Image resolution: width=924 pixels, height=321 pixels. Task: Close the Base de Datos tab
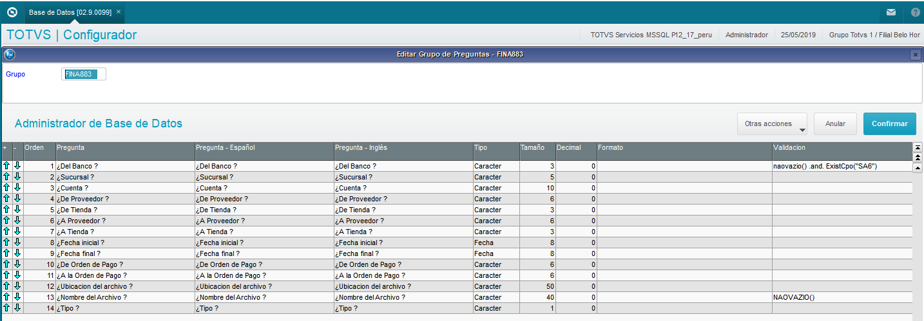tap(119, 12)
